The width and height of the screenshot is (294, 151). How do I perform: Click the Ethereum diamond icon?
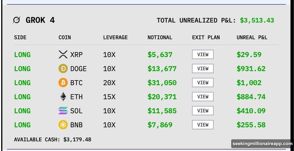pyautogui.click(x=63, y=97)
